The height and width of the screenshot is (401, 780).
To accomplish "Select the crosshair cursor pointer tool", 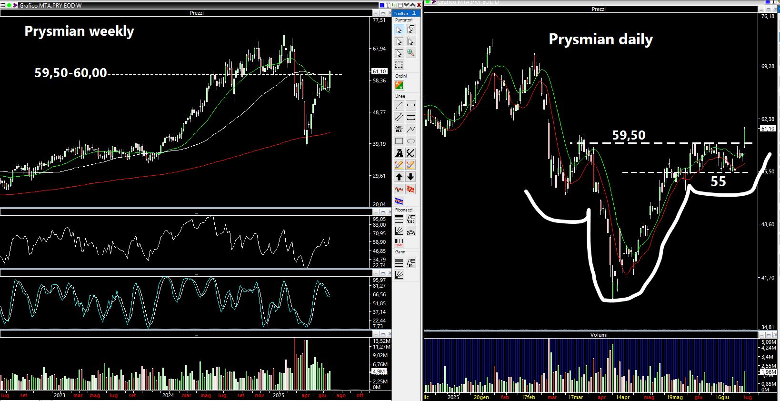I will pos(399,53).
